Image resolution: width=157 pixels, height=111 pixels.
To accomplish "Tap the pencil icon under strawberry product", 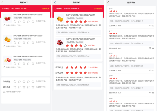I will 4,25.
